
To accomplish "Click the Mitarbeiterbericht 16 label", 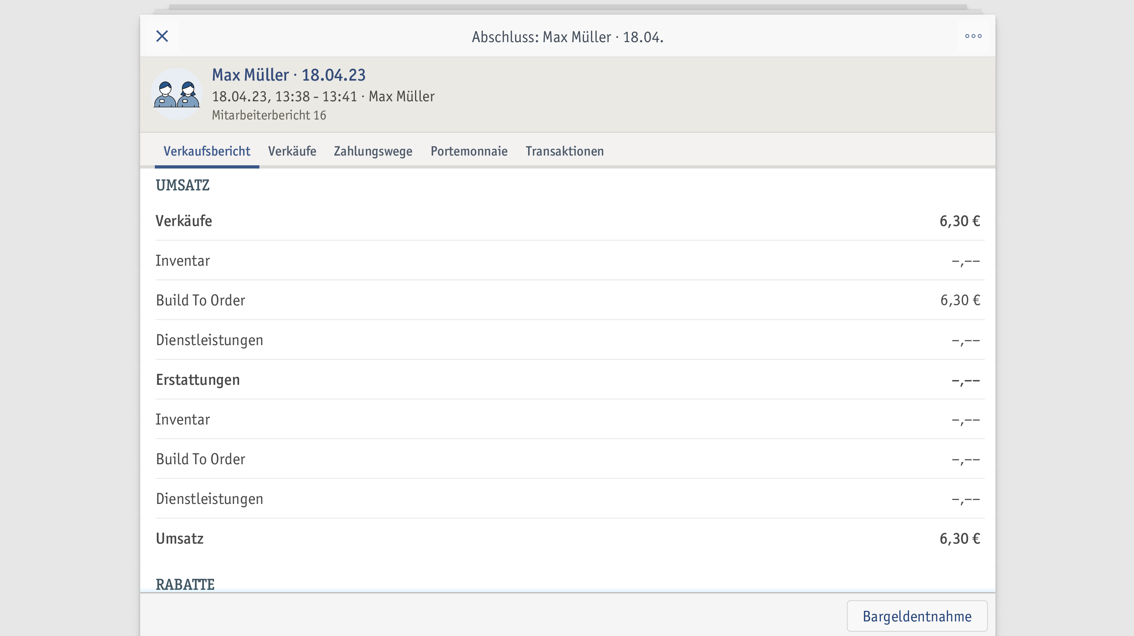I will 269,115.
